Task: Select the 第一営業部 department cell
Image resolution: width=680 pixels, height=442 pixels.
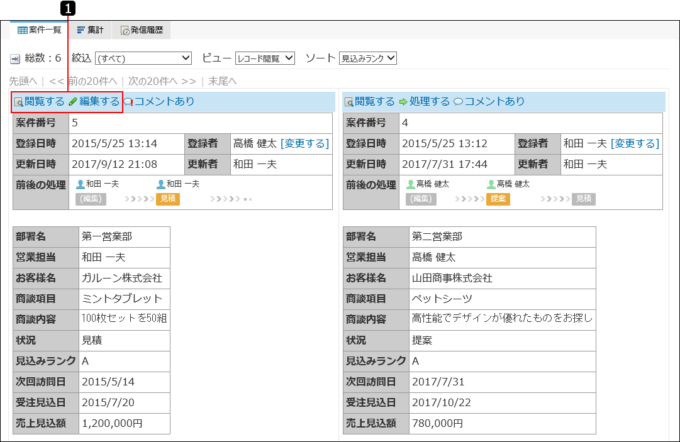Action: (x=125, y=237)
